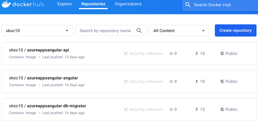258x123 pixels.
Task: Click the magnifier icon in Search Docker Hub
Action: click(x=188, y=5)
